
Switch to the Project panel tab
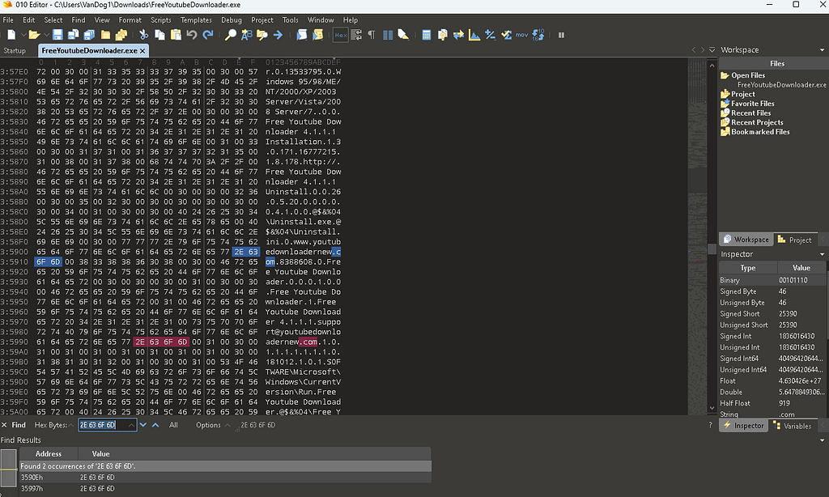point(795,240)
